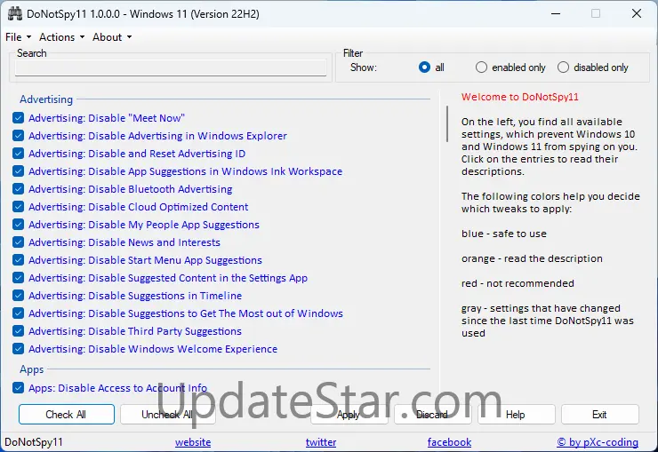Viewport: 658px width, 452px height.
Task: Minimize the DoNotSpy11 window
Action: [x=556, y=14]
